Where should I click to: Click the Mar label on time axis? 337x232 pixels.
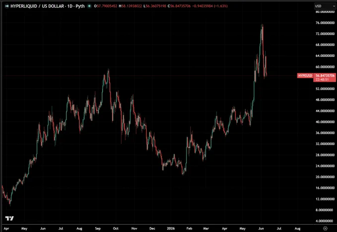point(206,229)
